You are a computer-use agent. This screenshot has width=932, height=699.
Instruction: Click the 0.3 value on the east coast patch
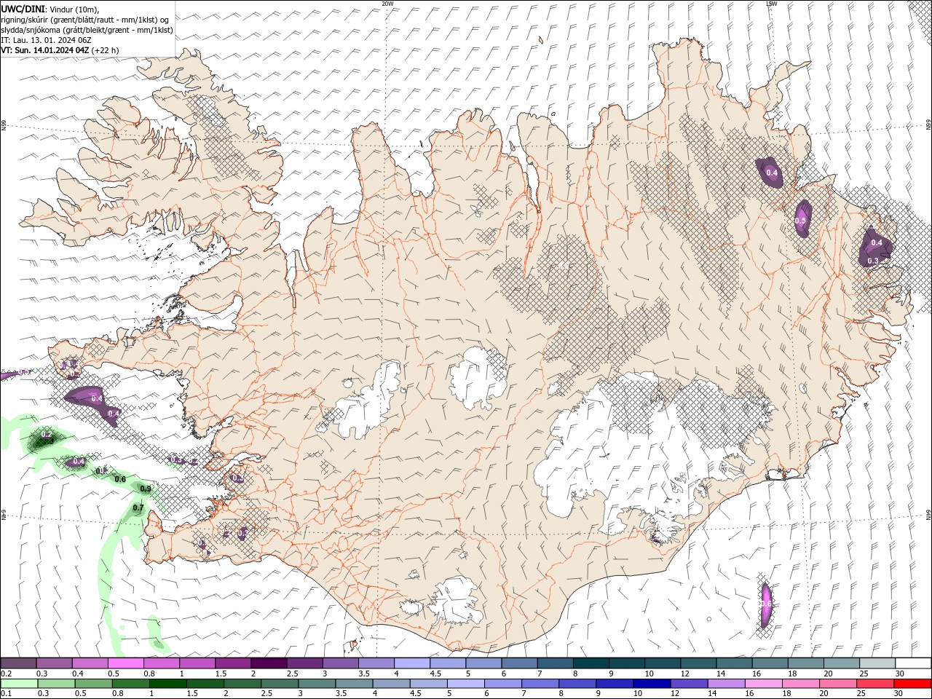click(x=873, y=260)
